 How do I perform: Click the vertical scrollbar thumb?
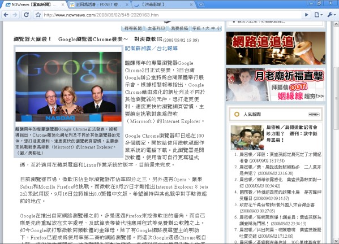[x=336, y=98]
